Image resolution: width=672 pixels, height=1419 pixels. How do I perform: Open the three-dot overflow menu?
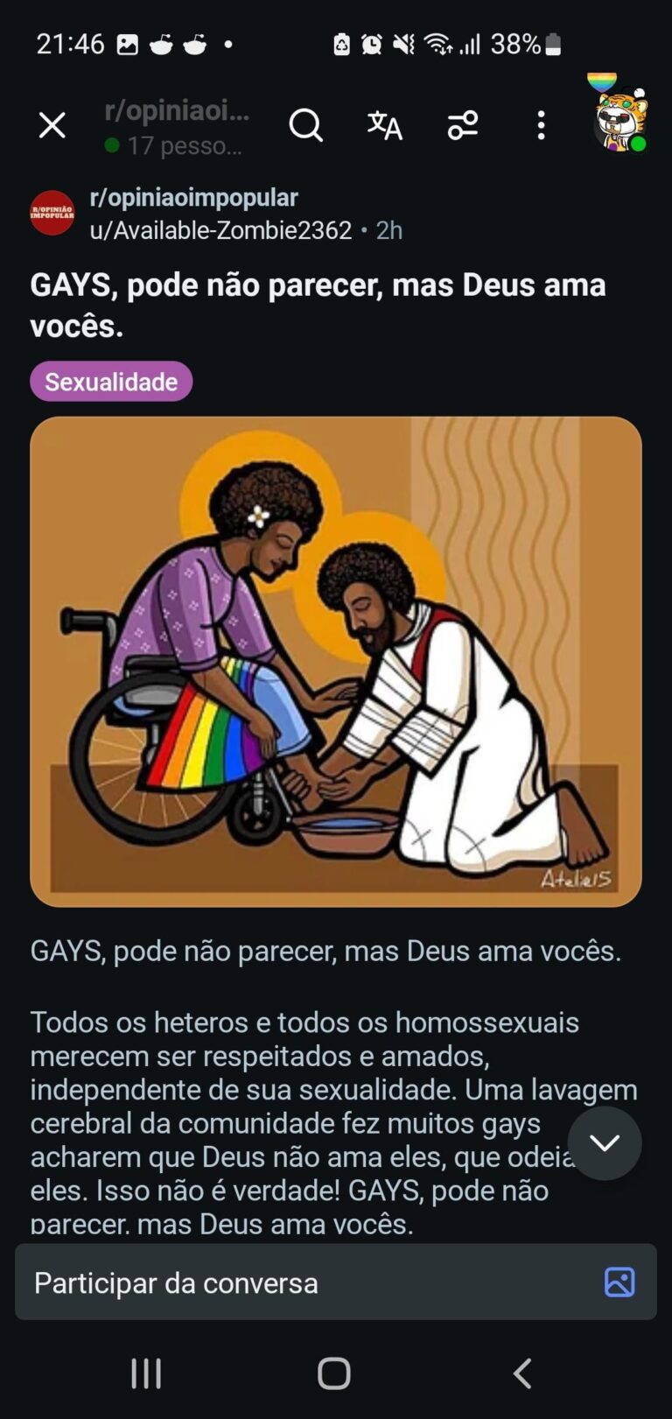[x=541, y=125]
